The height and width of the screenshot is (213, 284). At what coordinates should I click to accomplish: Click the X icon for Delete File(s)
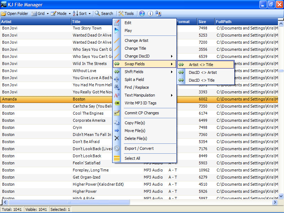117,138
